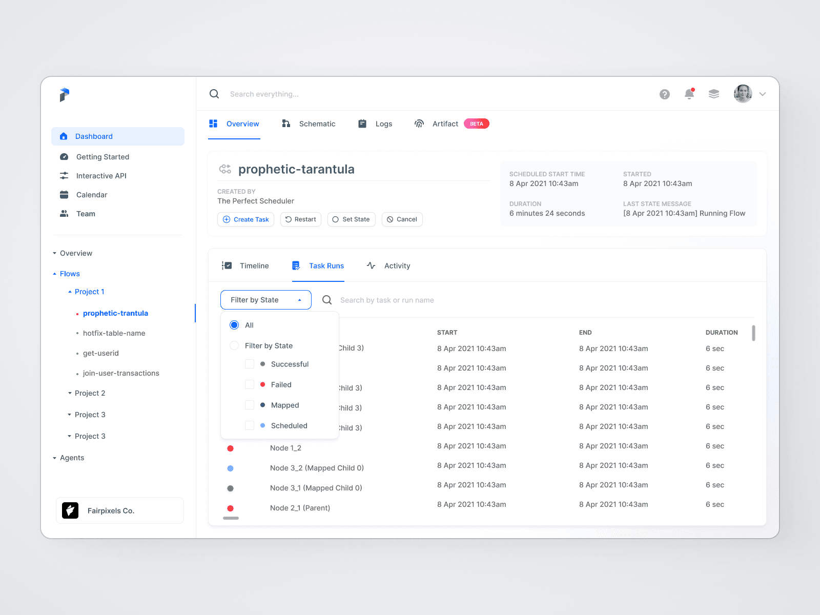Open the Dashboard sidebar link
This screenshot has width=820, height=615.
tap(118, 136)
